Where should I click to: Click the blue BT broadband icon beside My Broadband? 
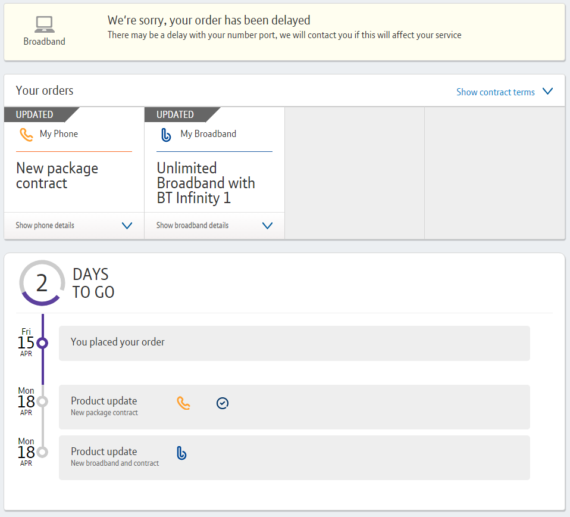click(x=166, y=135)
